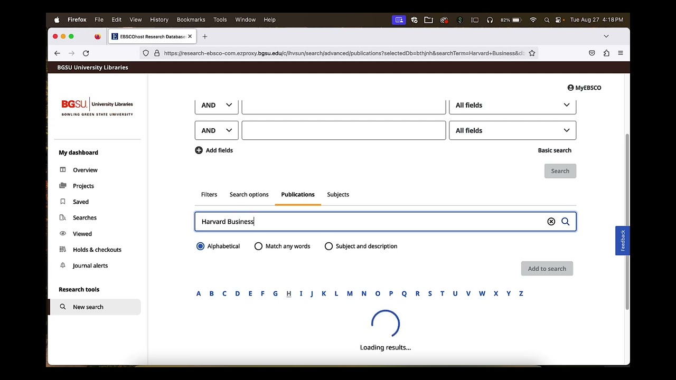The image size is (676, 380).
Task: Open the Firefox extensions puzzle icon
Action: pos(606,53)
